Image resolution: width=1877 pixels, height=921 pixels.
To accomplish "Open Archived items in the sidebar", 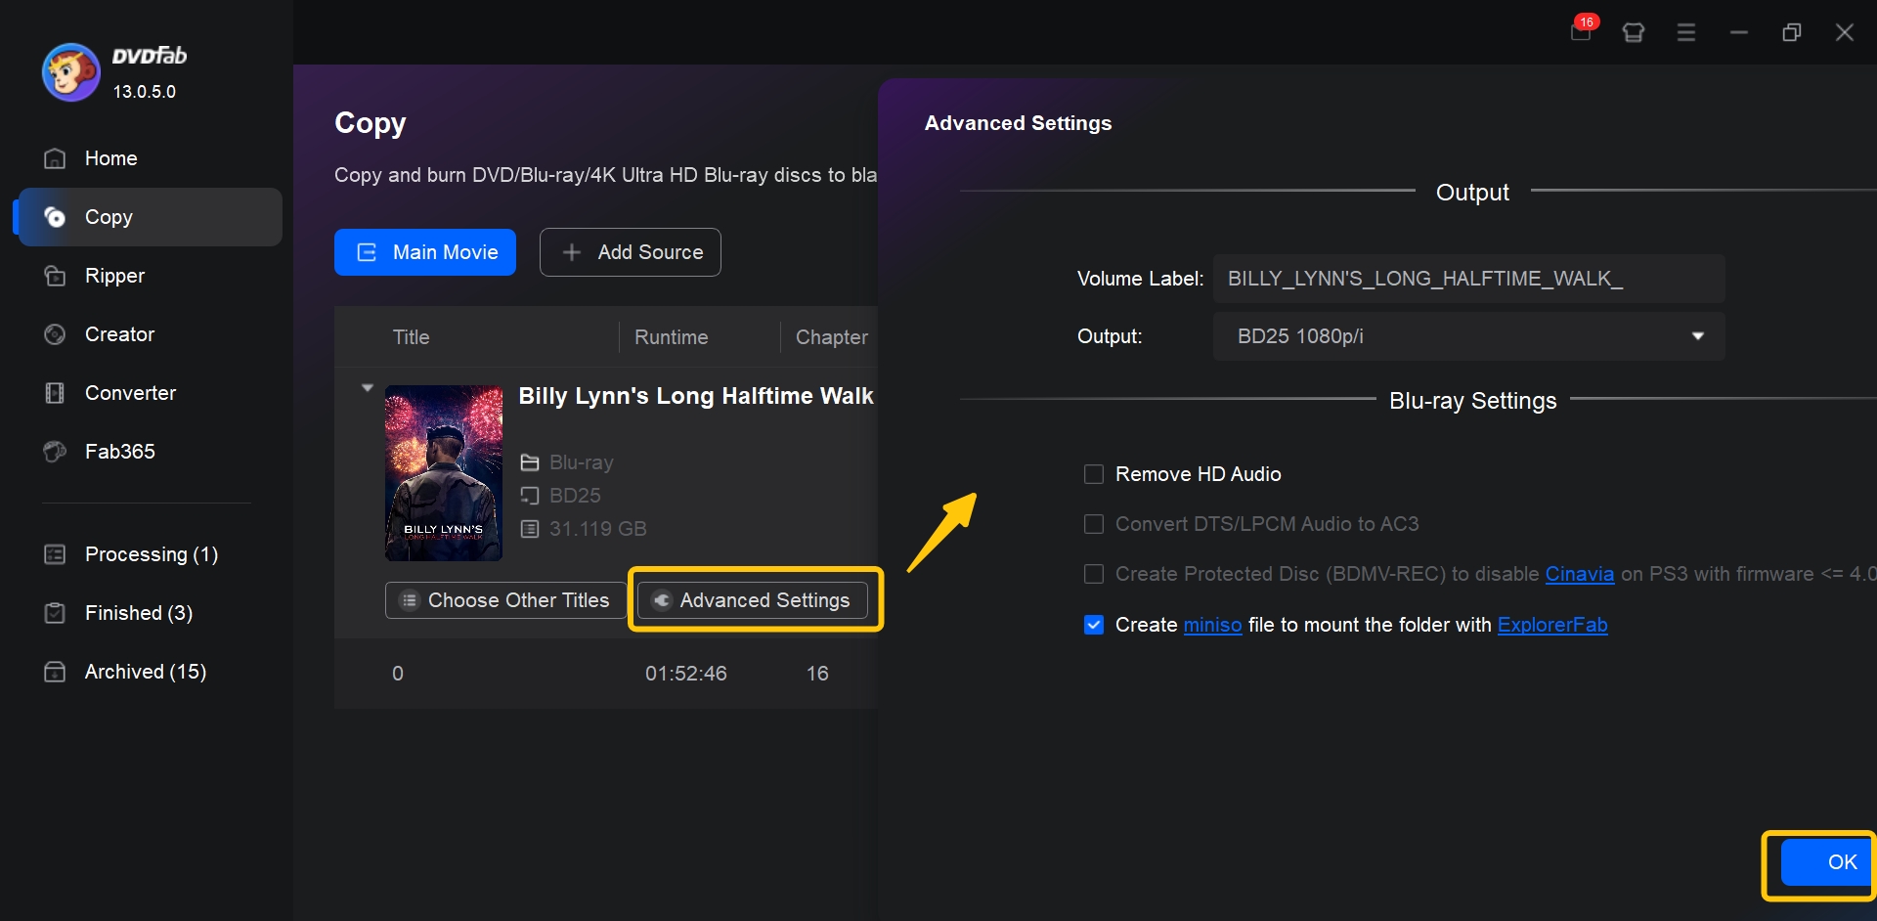I will 146,672.
